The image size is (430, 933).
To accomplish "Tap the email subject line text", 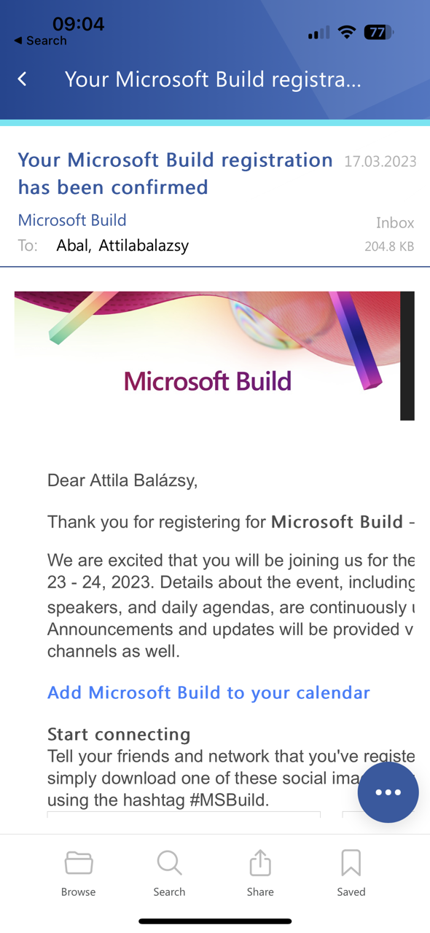I will click(174, 173).
